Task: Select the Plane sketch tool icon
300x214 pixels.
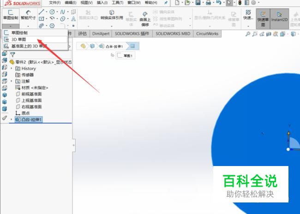Action: pos(73,12)
